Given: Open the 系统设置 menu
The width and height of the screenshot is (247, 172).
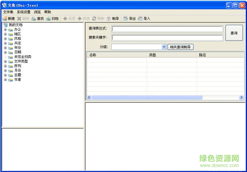Looking at the screenshot, I should (24, 12).
